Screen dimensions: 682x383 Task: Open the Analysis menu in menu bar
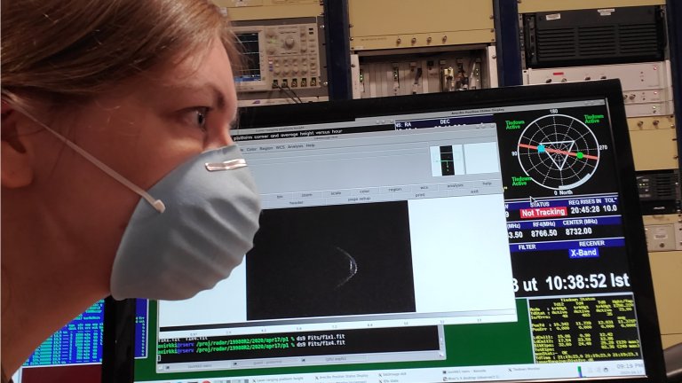point(295,146)
